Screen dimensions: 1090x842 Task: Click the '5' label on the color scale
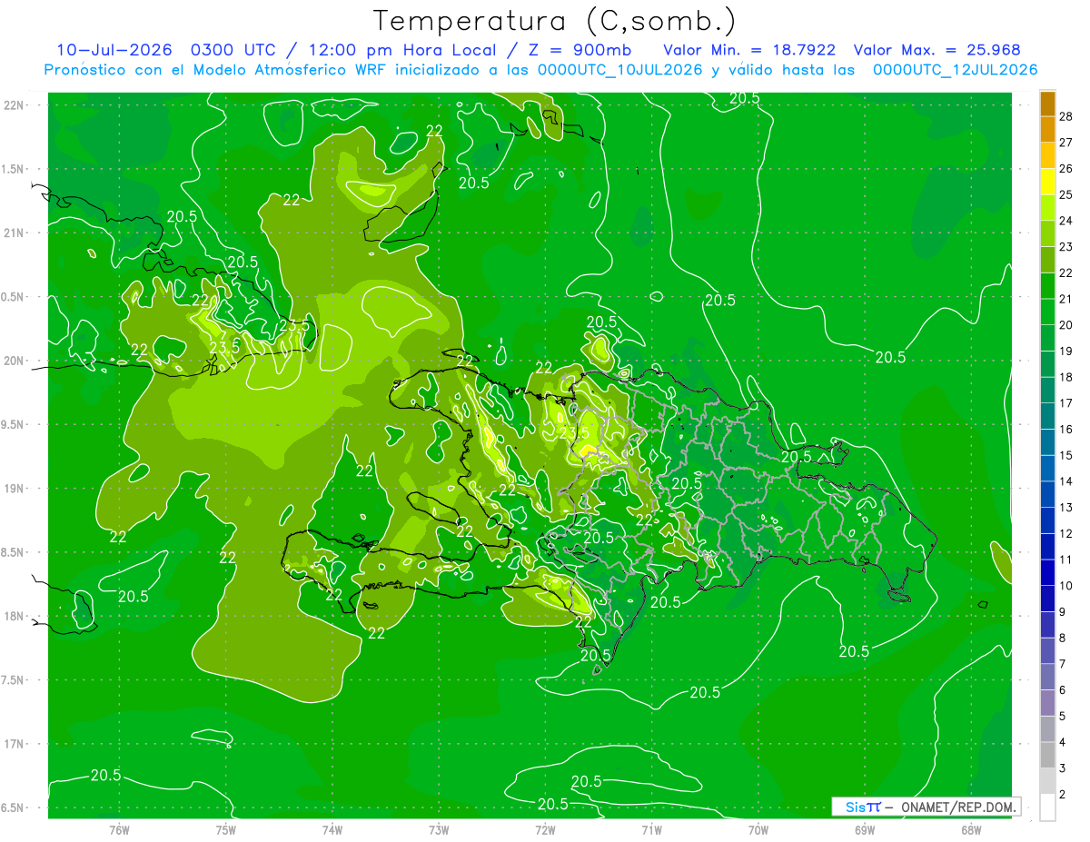pos(1064,717)
